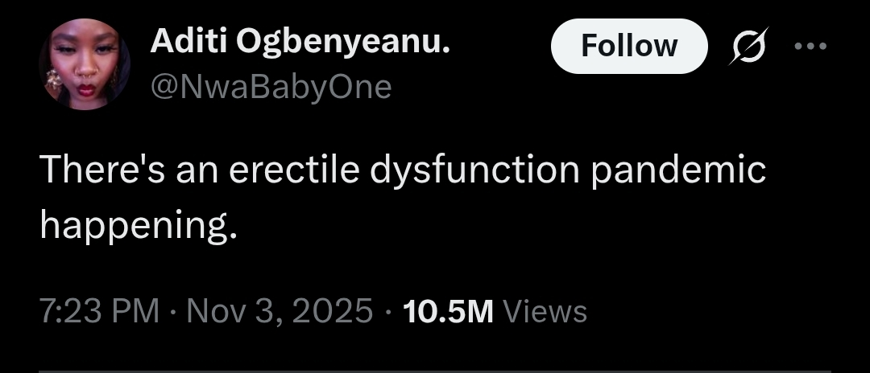Screen dimensions: 870x373
Task: Open the author's profile picture
Action: tap(84, 64)
